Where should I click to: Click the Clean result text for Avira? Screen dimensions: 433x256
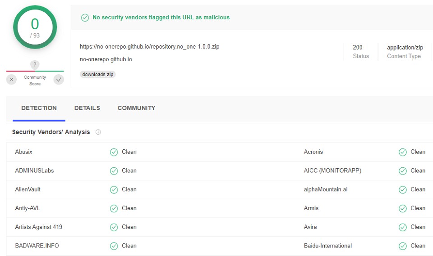[418, 227]
